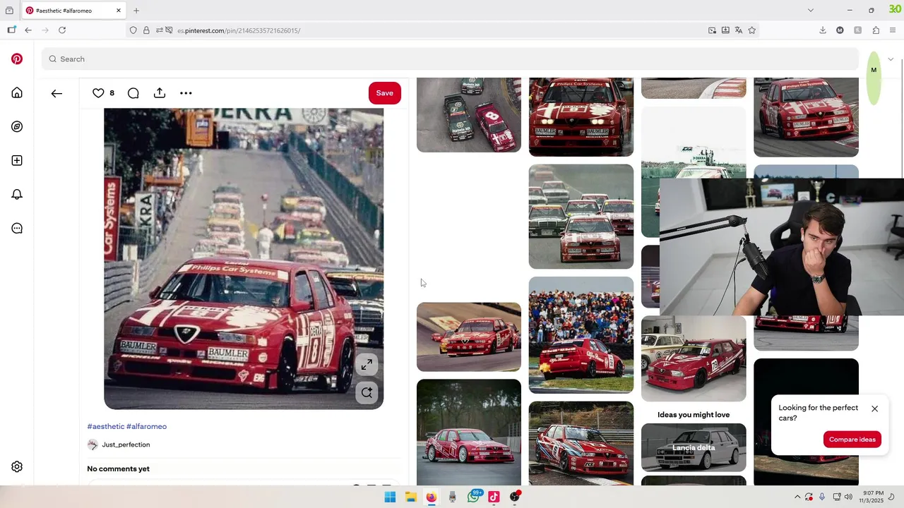Image resolution: width=904 pixels, height=508 pixels.
Task: Click the Compare ideas button
Action: [852, 440]
